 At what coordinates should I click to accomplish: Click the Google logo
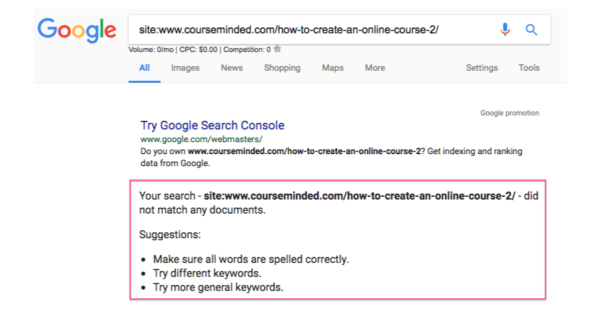click(x=77, y=30)
